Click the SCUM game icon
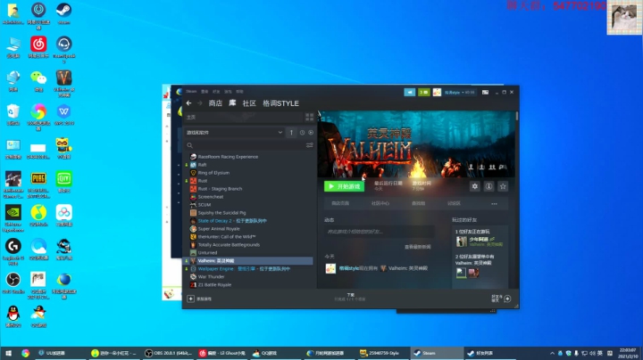This screenshot has height=360, width=643. (193, 205)
